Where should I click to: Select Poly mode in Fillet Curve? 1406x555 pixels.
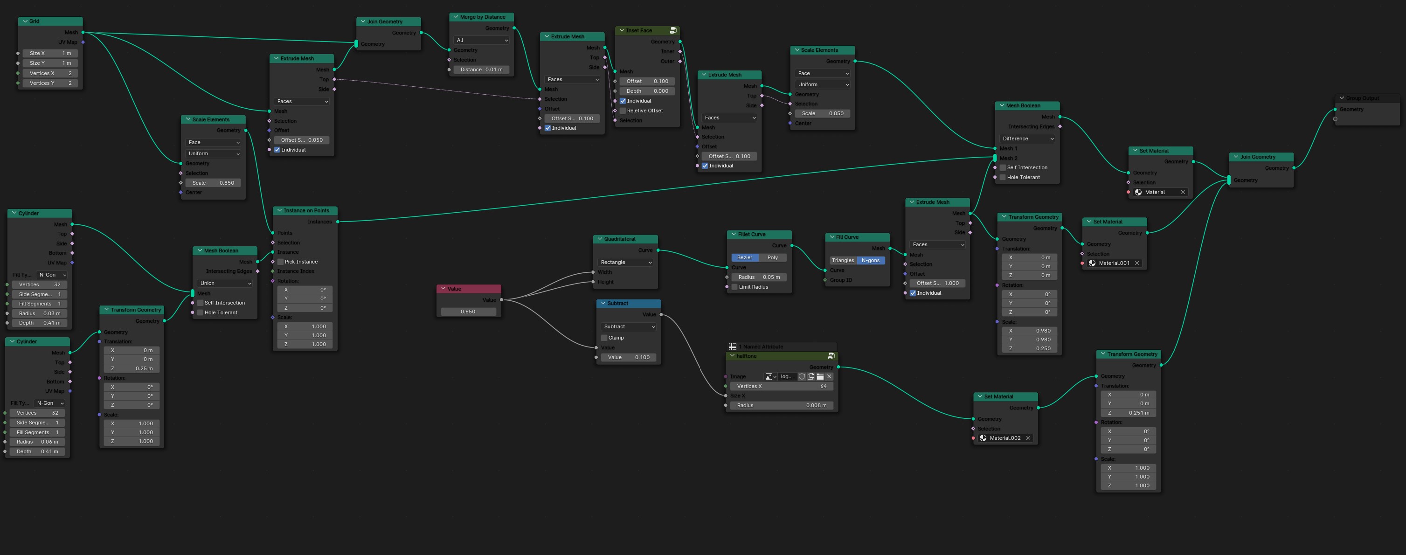pyautogui.click(x=773, y=257)
